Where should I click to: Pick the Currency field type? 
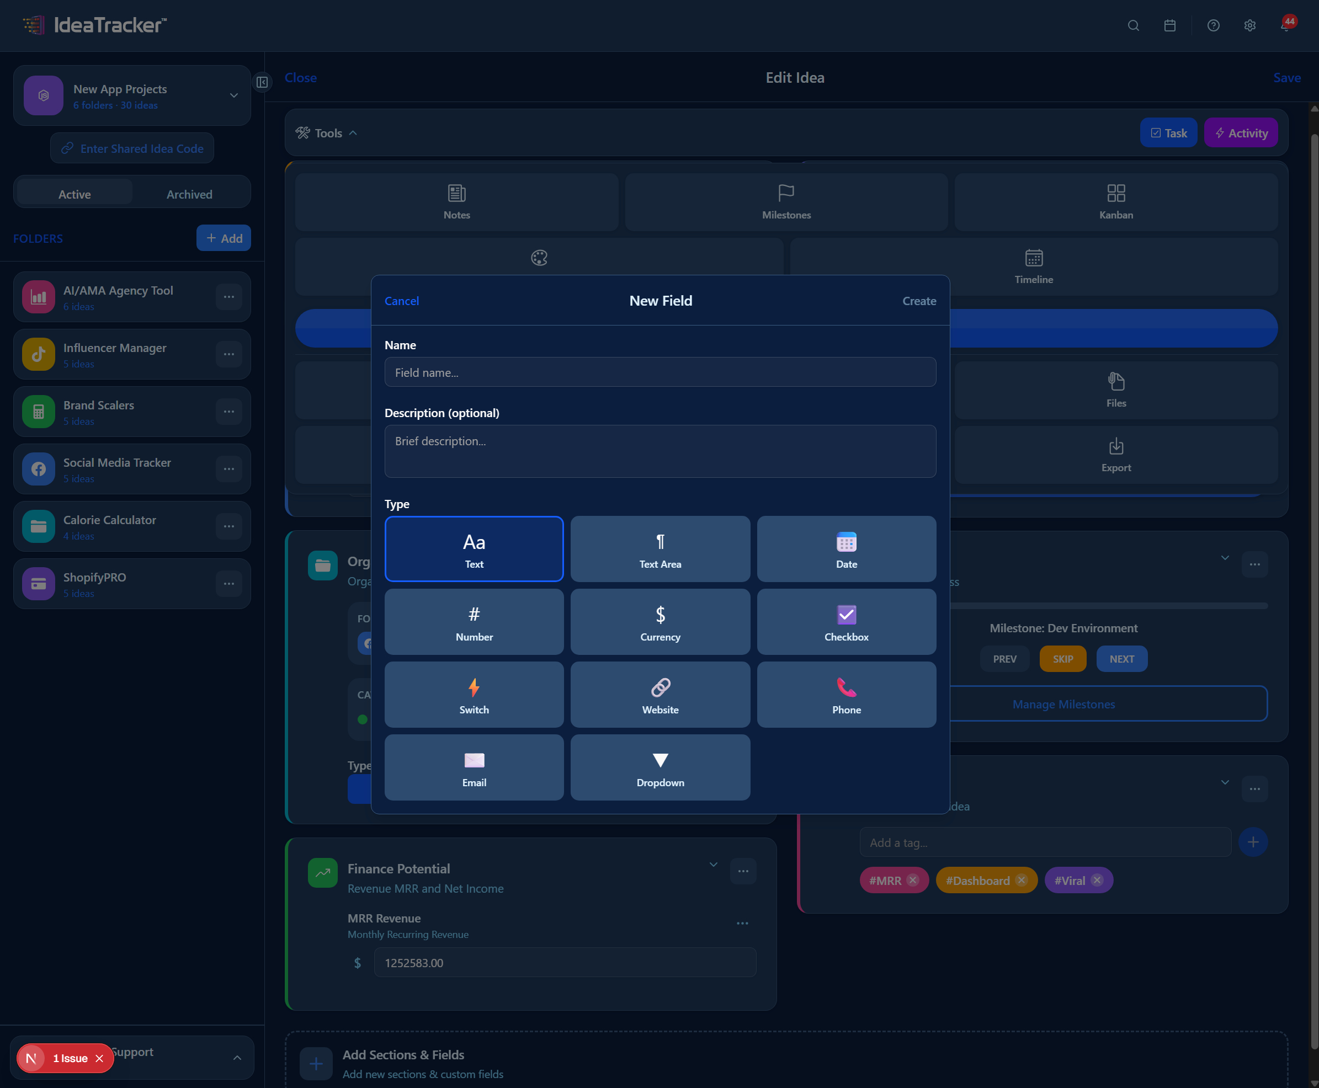[659, 621]
